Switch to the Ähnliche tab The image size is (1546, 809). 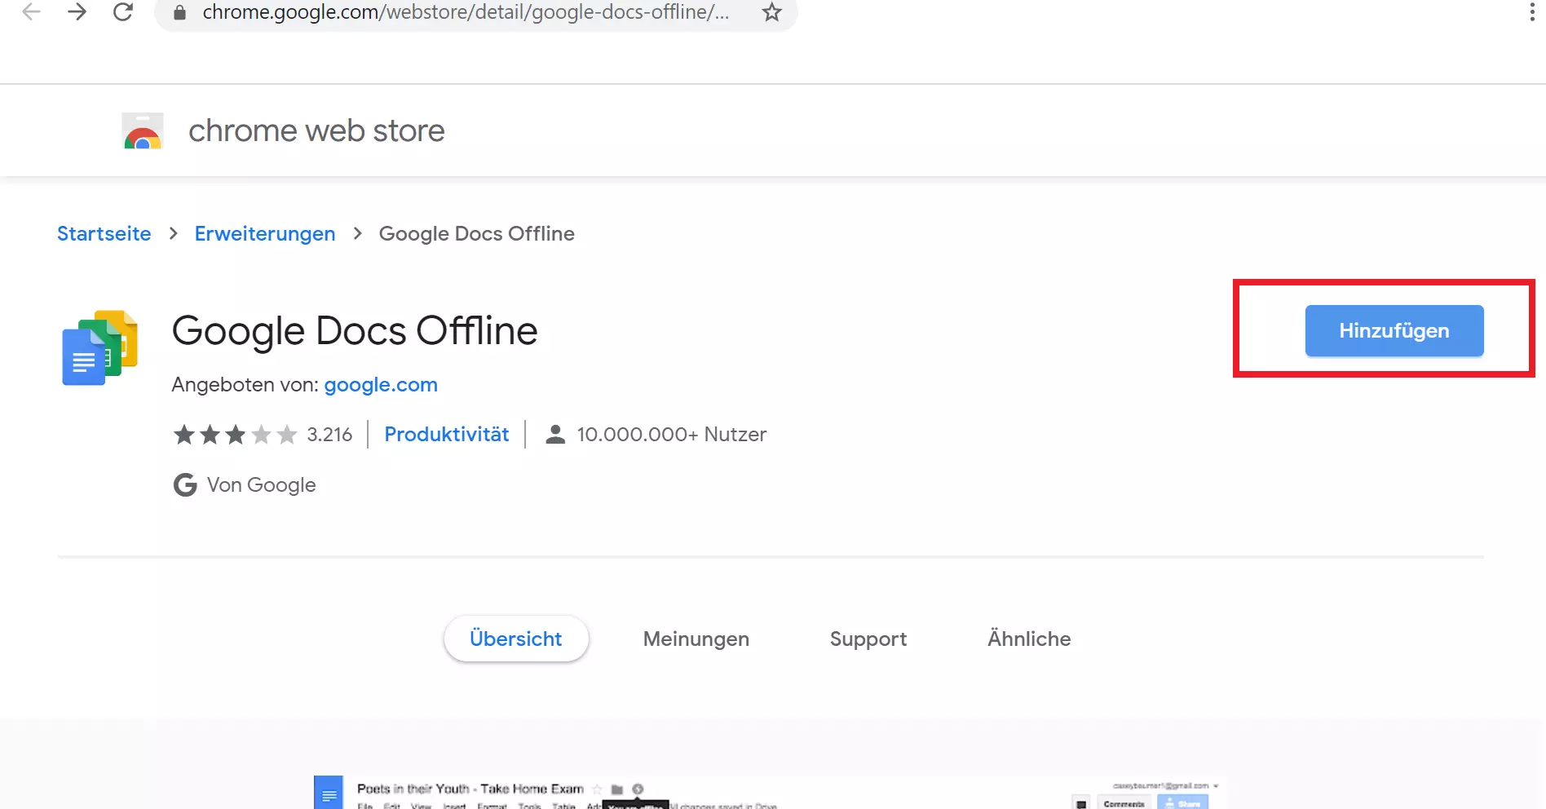coord(1029,639)
